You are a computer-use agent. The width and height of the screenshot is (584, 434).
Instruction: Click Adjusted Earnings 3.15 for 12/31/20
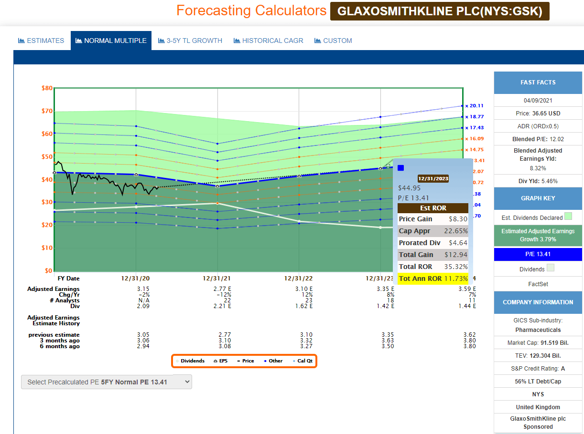coord(143,289)
